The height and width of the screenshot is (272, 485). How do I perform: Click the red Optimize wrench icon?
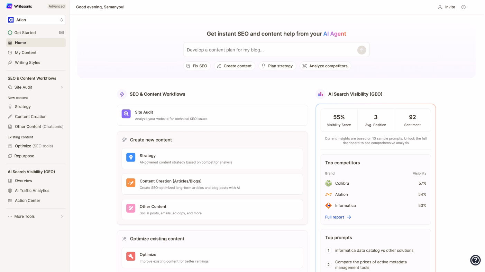pos(131,256)
